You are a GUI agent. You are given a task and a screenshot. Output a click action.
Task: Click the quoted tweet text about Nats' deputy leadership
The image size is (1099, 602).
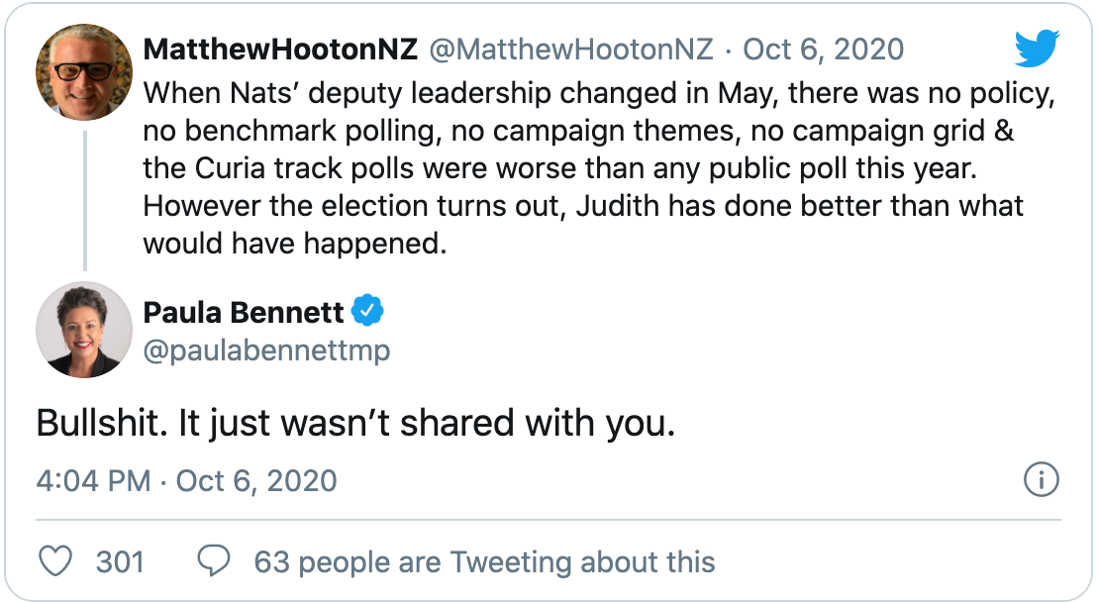pos(599,168)
